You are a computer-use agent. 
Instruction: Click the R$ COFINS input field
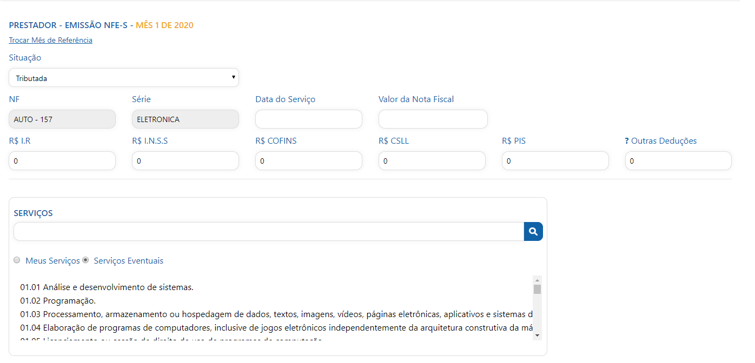tap(309, 161)
